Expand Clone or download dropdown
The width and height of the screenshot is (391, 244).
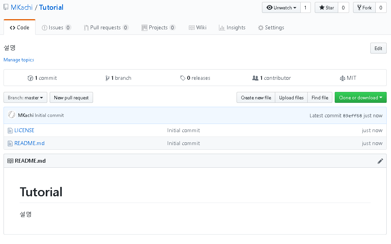[361, 97]
